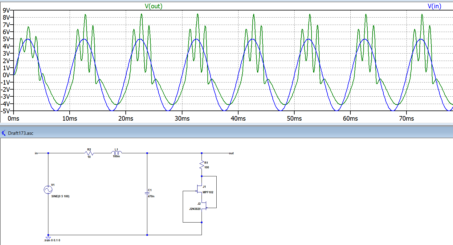The image size is (453, 245).
Task: Click the 3V vertical axis label
Action: point(7,53)
